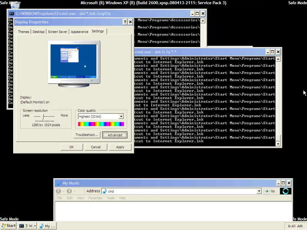Click the monitor preview image

(x=74, y=63)
